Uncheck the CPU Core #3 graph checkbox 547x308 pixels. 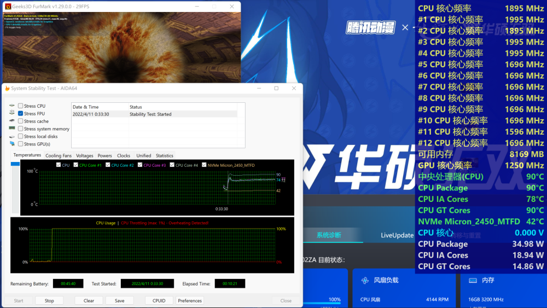click(140, 165)
